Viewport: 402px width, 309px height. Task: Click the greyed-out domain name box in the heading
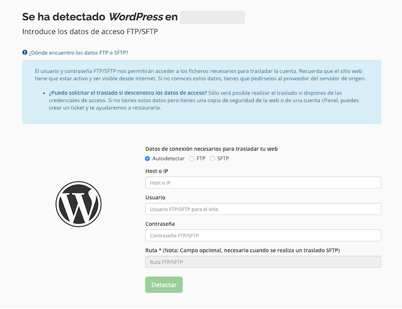click(x=212, y=17)
